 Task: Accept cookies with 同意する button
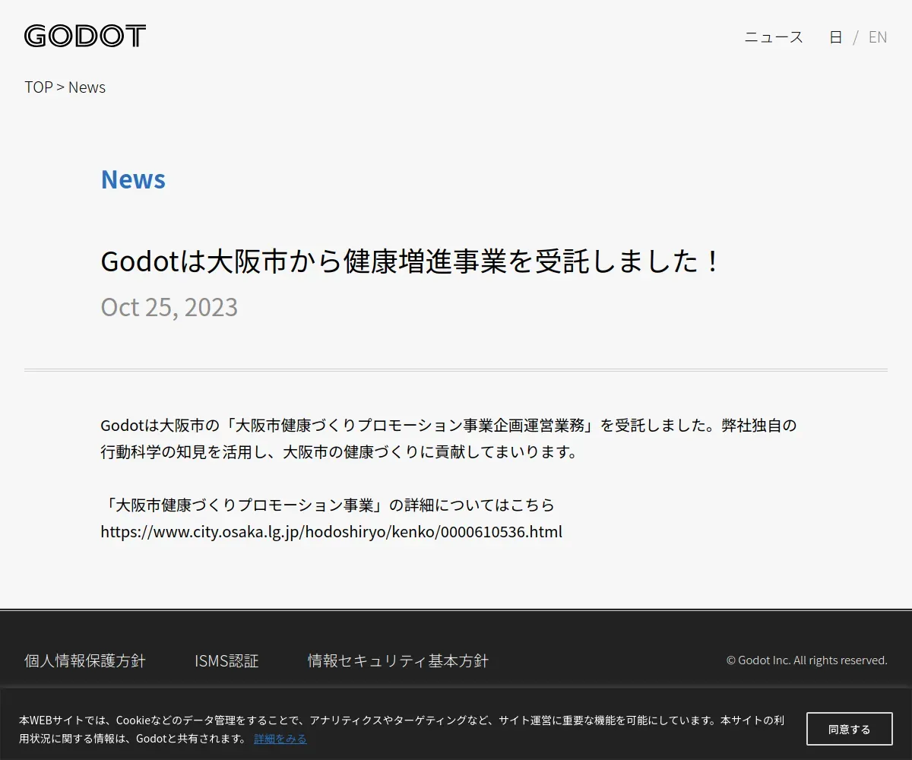coord(850,729)
